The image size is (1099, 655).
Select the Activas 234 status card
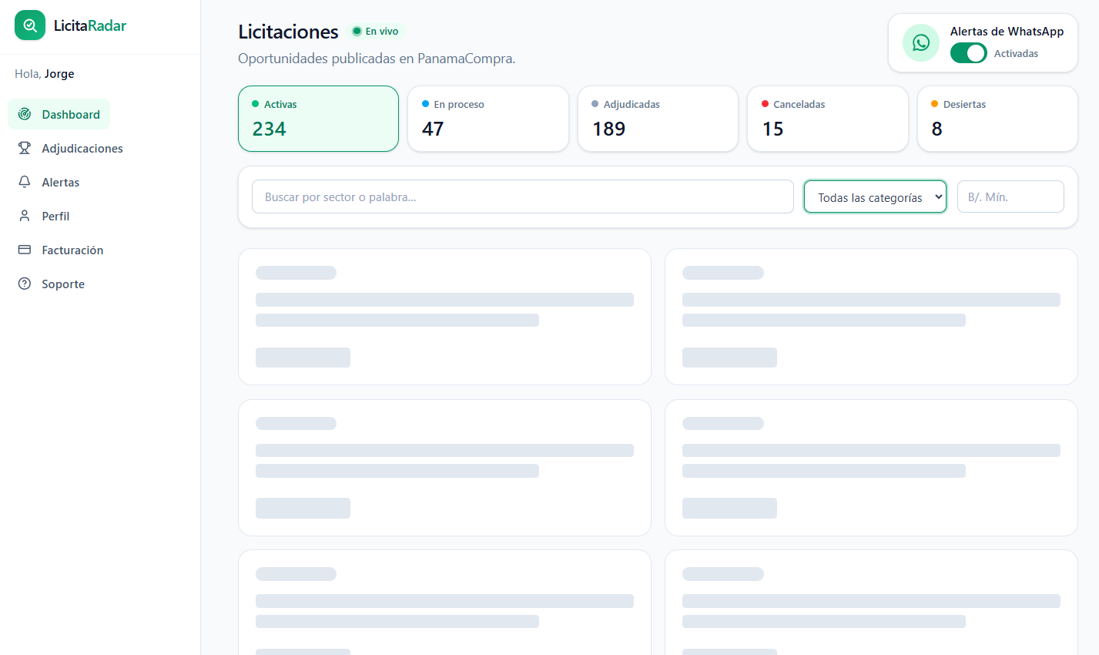click(318, 119)
